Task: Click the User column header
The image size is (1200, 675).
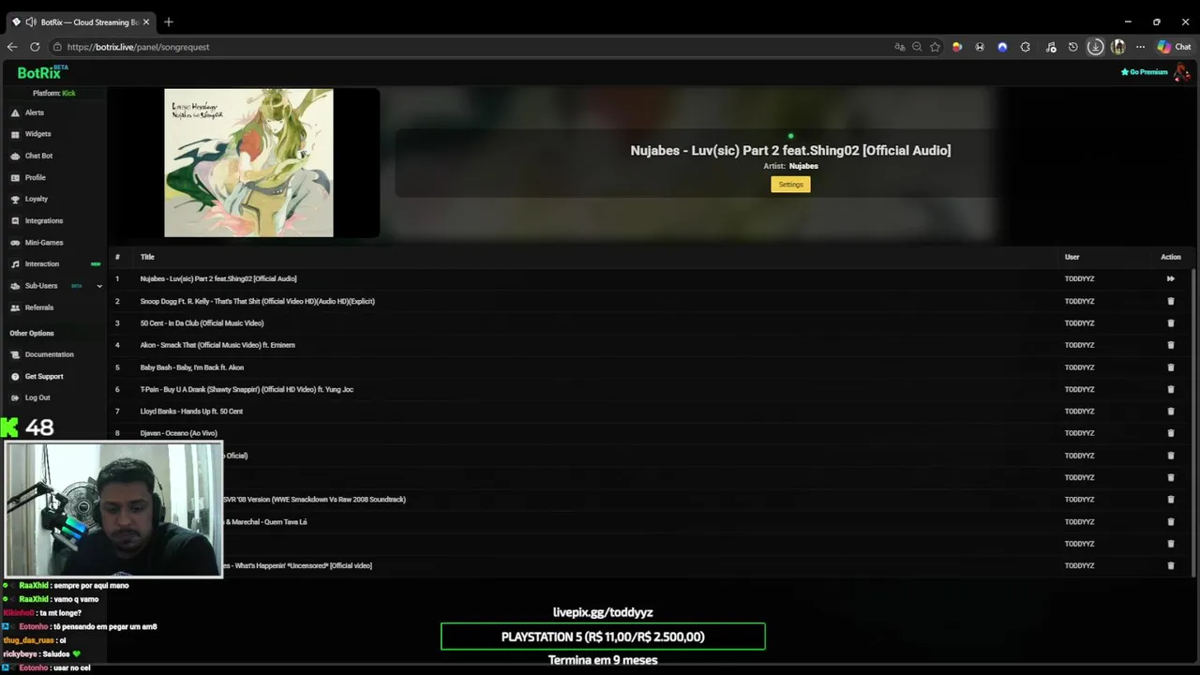Action: (x=1072, y=257)
